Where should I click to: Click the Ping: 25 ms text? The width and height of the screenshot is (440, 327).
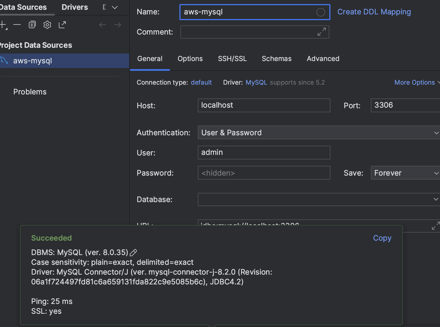(52, 301)
